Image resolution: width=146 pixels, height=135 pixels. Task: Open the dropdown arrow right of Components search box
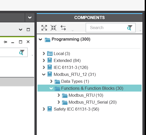tap(140, 31)
